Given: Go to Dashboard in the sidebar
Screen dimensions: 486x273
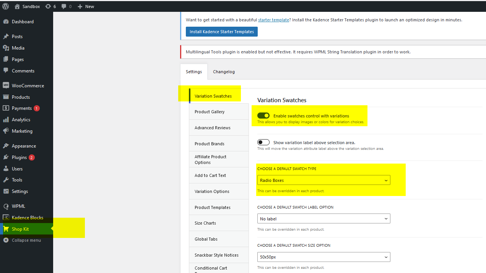Looking at the screenshot, I should (23, 22).
